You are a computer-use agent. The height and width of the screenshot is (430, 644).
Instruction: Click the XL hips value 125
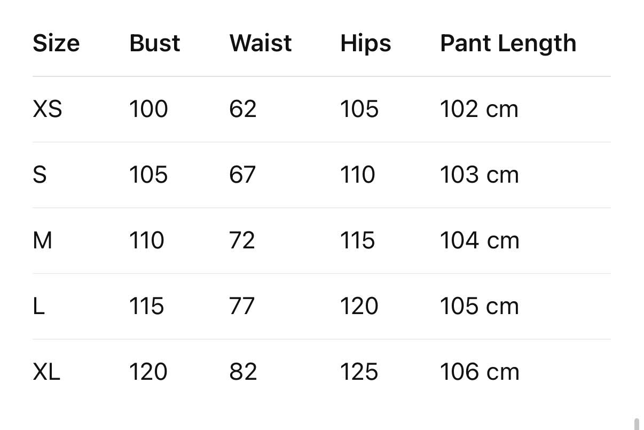pyautogui.click(x=359, y=372)
